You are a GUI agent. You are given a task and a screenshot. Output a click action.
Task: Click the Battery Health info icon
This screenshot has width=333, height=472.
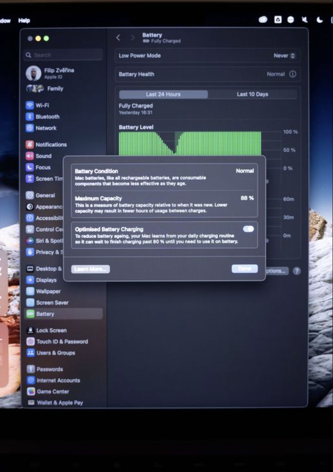click(x=293, y=74)
